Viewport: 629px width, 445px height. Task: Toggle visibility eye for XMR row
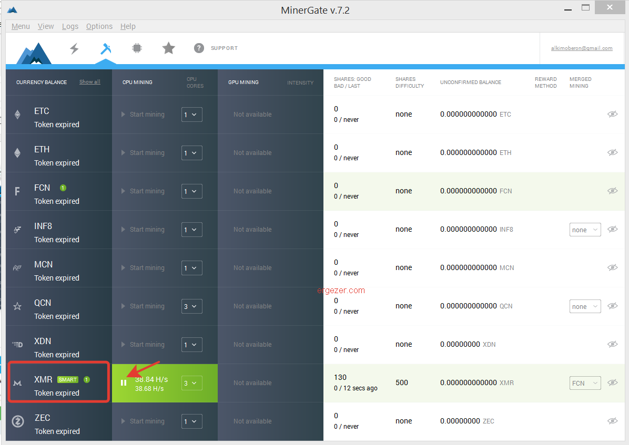pos(612,382)
